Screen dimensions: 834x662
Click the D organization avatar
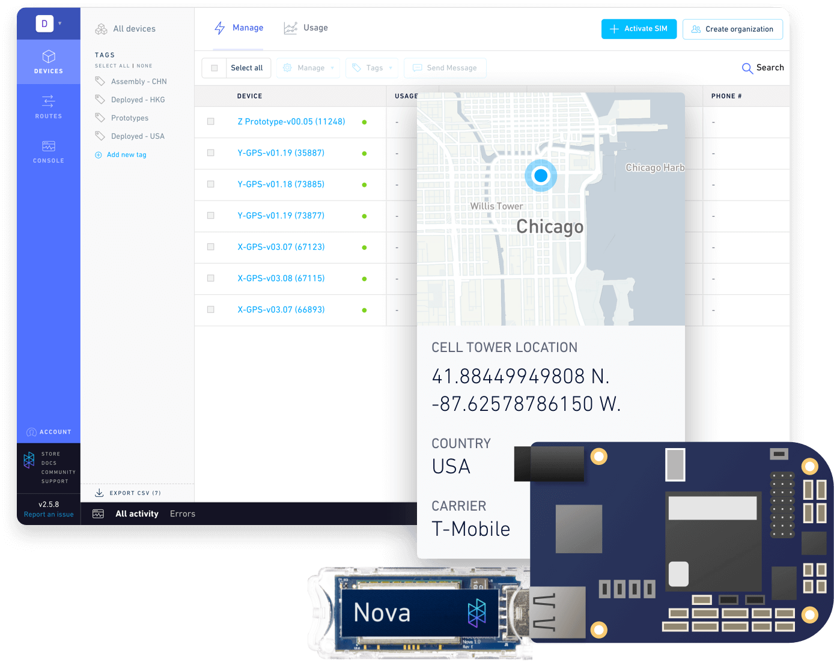[x=44, y=23]
